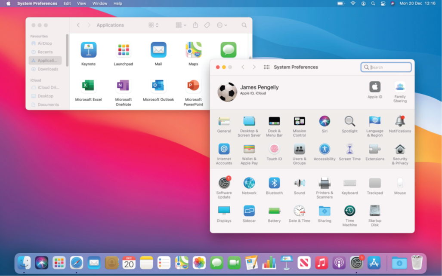This screenshot has height=276, width=442.
Task: Show all preferences with grid button
Action: click(x=266, y=67)
